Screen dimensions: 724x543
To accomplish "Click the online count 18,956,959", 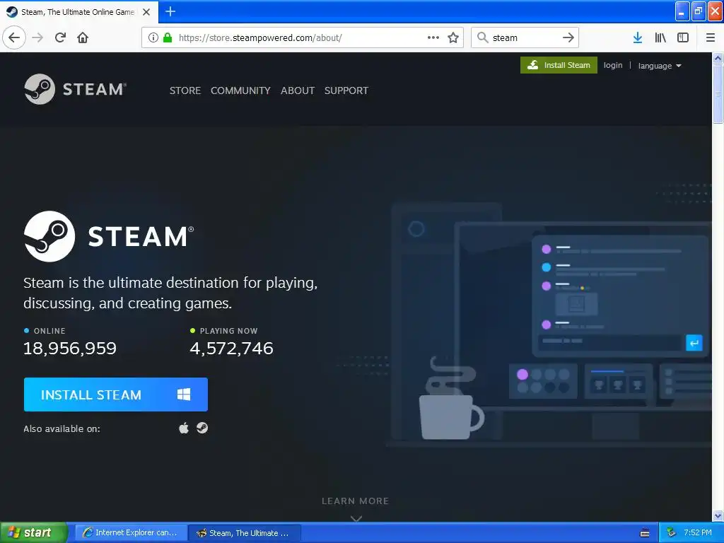I will click(x=70, y=348).
